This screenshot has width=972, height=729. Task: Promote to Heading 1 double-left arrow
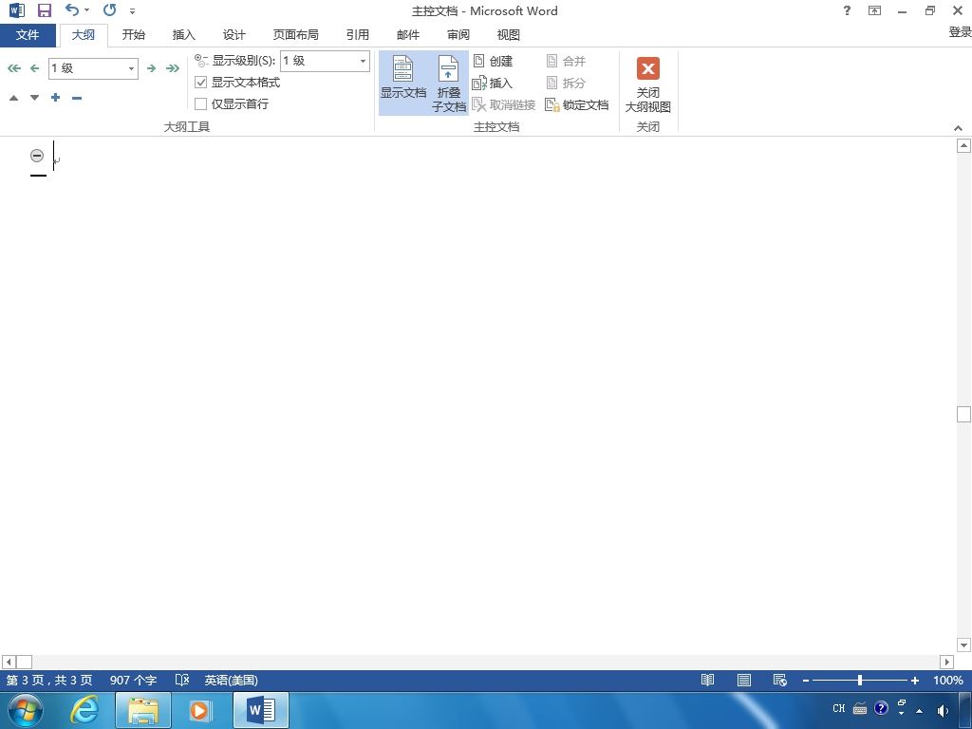pos(13,68)
